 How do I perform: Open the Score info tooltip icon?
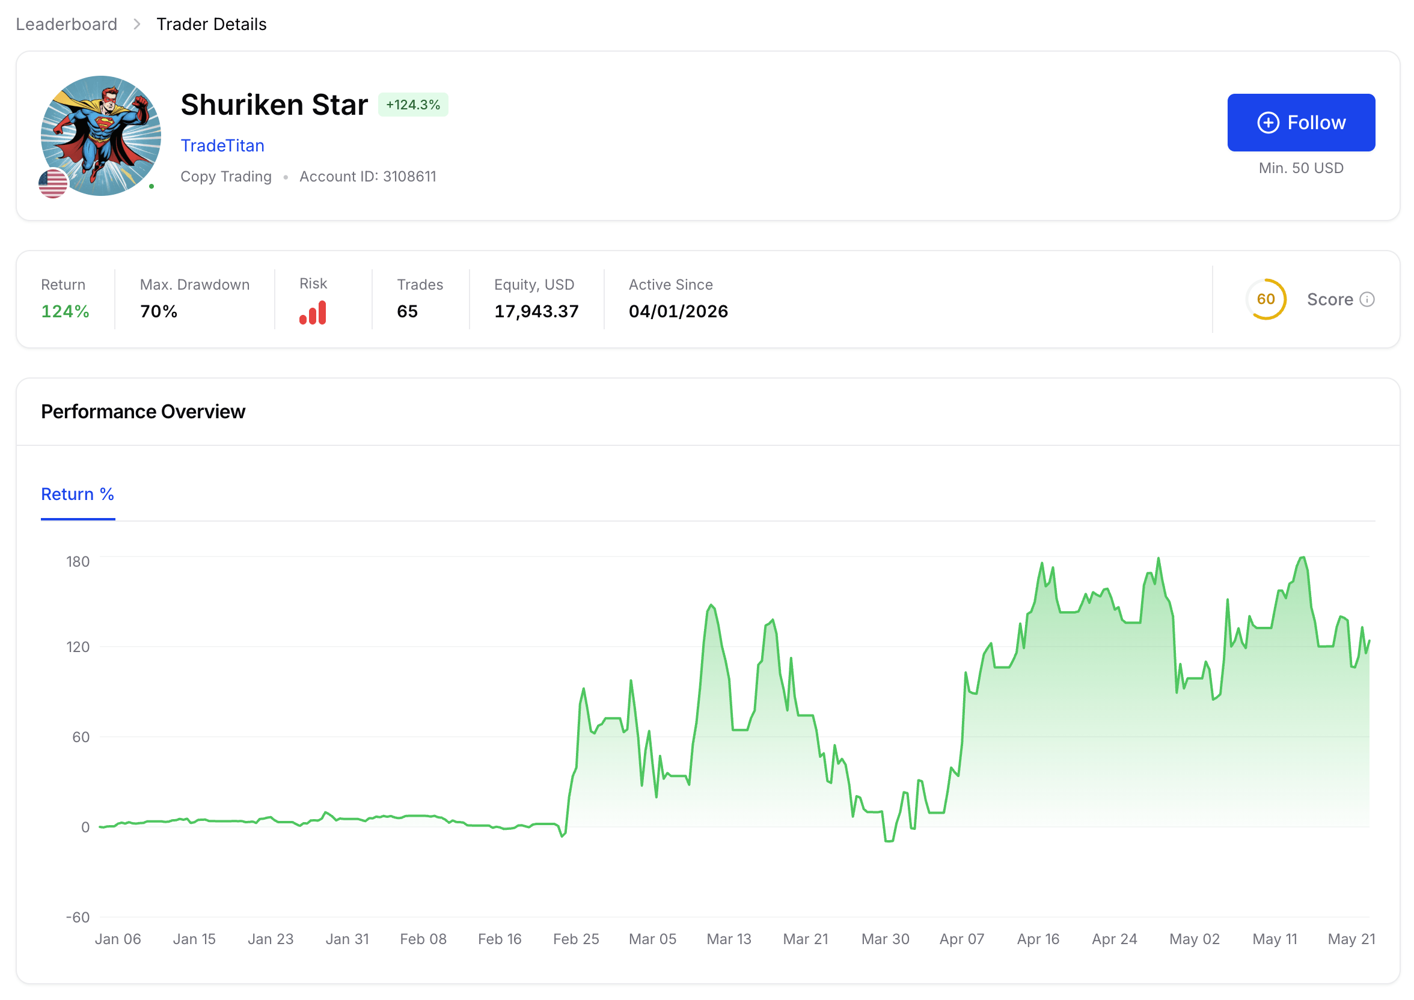point(1367,299)
